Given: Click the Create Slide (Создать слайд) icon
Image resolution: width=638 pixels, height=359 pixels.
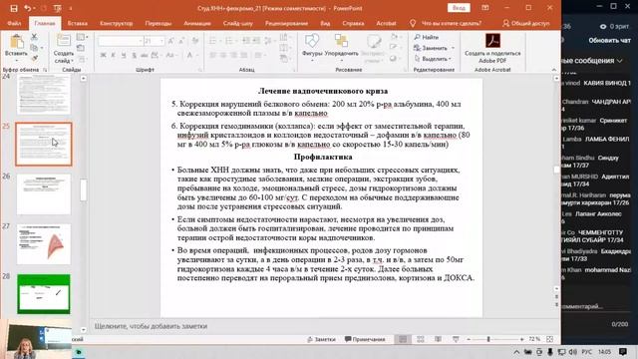Looking at the screenshot, I should (x=64, y=41).
